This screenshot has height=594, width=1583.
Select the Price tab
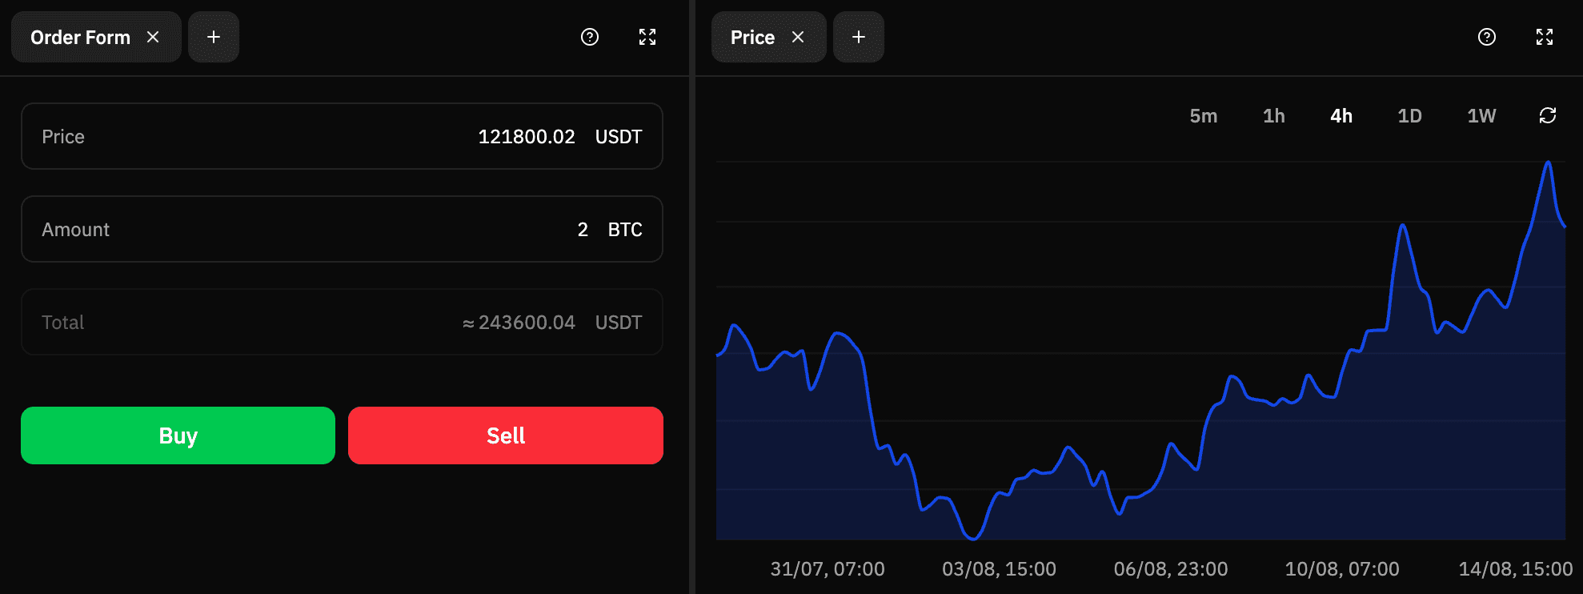pos(752,38)
